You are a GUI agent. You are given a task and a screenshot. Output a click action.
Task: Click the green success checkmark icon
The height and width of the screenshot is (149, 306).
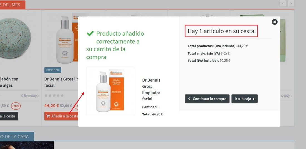tap(90, 34)
